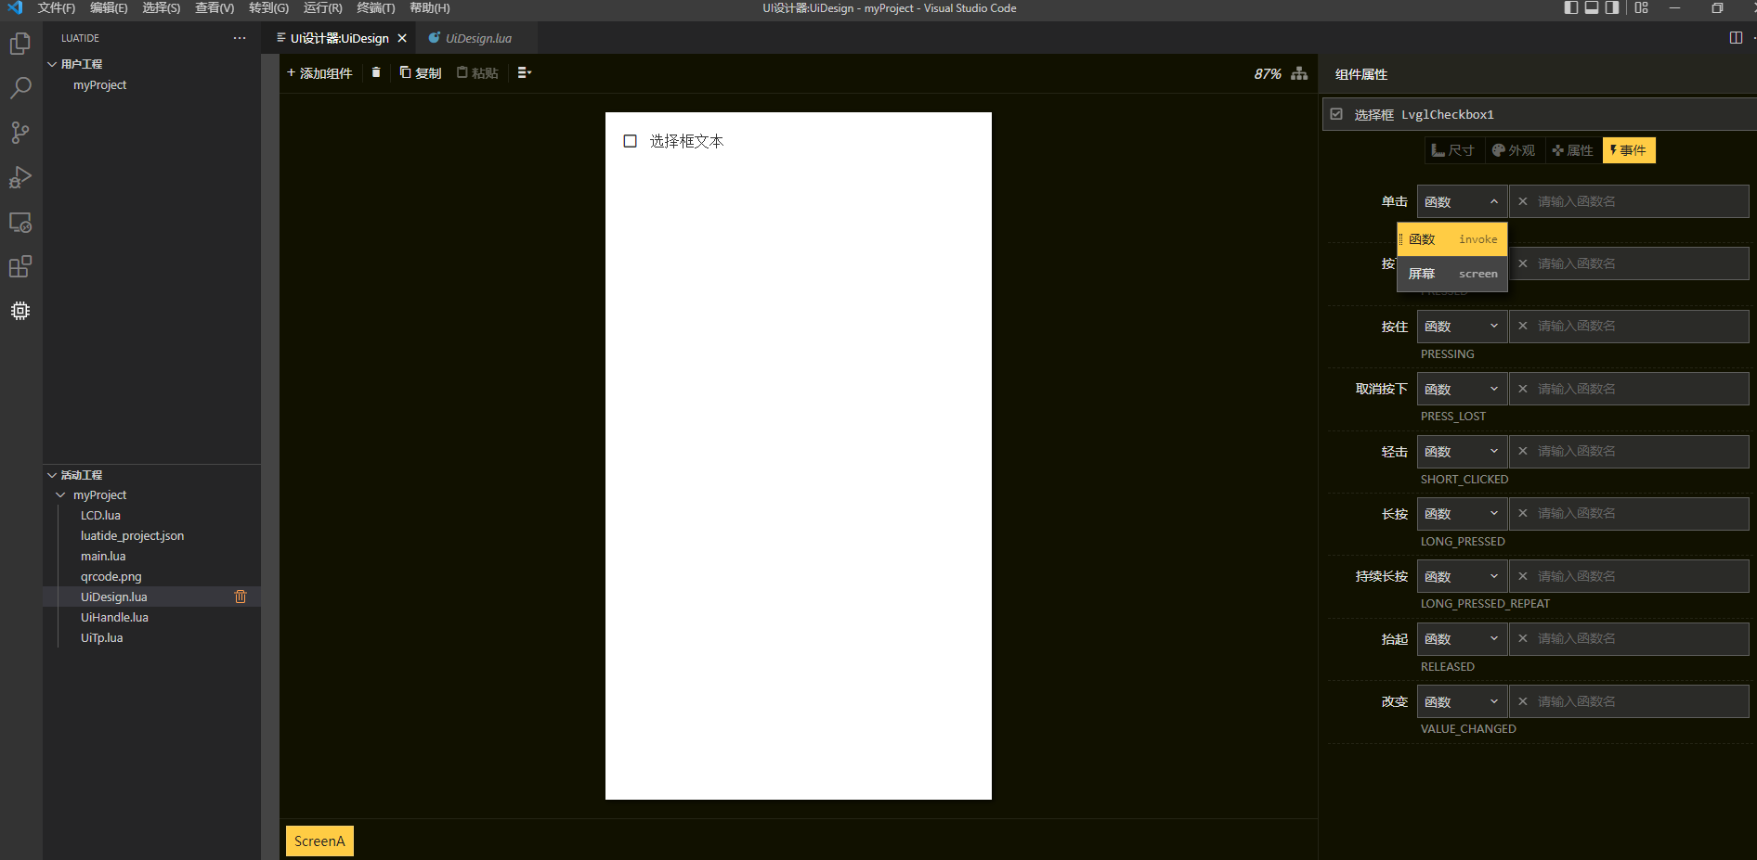Collapse the 用户工程 section

[x=52, y=64]
